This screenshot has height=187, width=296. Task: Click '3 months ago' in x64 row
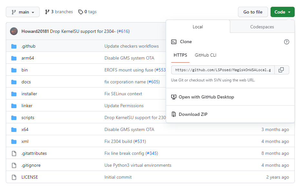275,129
